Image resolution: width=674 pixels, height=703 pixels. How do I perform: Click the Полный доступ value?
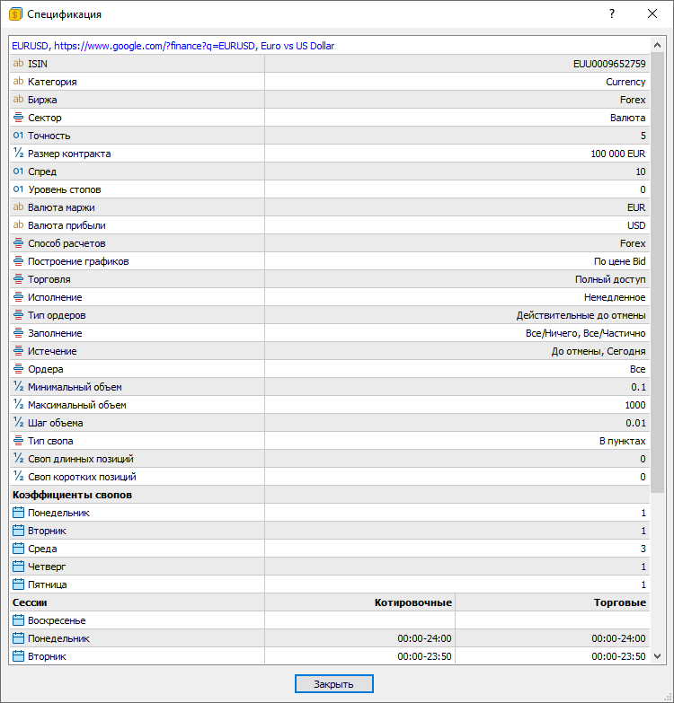point(610,279)
